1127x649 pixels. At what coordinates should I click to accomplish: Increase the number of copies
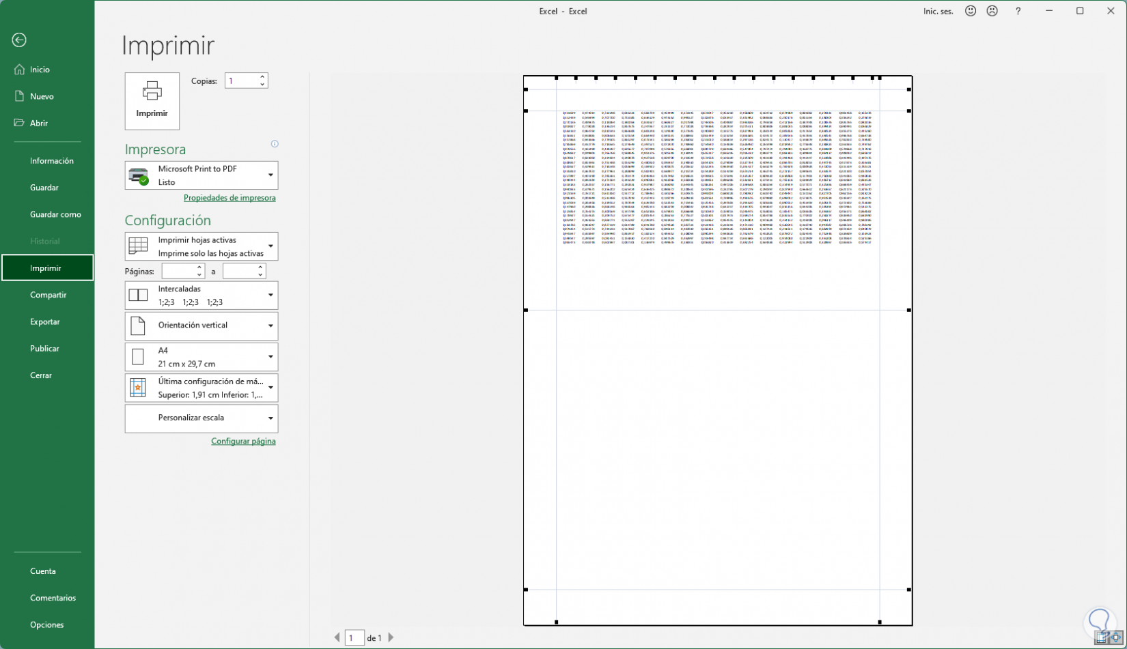coord(262,77)
